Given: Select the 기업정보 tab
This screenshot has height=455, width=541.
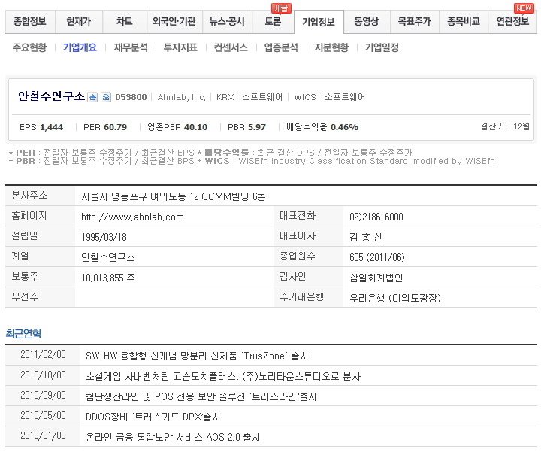Looking at the screenshot, I should click(319, 22).
